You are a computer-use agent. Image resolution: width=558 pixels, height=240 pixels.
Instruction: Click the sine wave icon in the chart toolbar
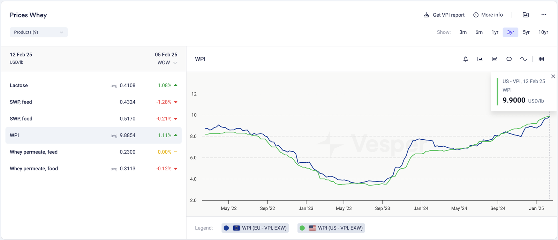point(523,59)
